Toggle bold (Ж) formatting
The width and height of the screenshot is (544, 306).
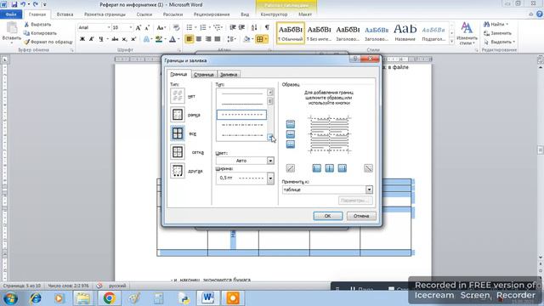point(82,39)
